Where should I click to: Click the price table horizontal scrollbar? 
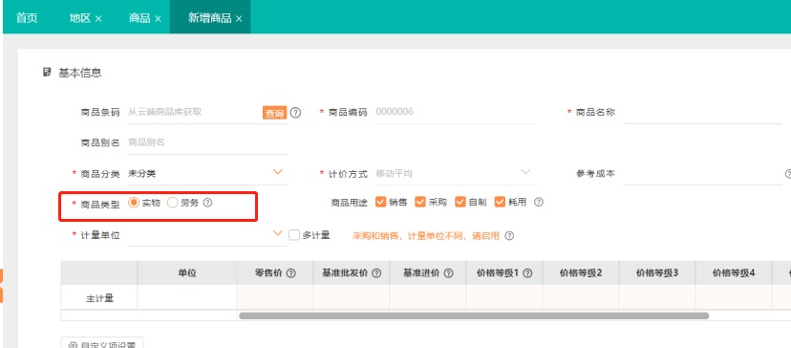(474, 315)
